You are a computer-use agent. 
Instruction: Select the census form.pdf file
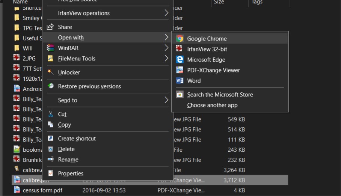(x=42, y=190)
